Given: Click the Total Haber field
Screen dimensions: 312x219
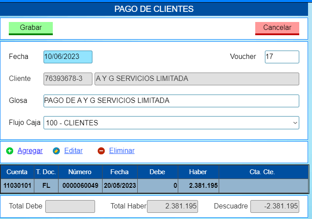Looking at the screenshot, I should [173, 207].
